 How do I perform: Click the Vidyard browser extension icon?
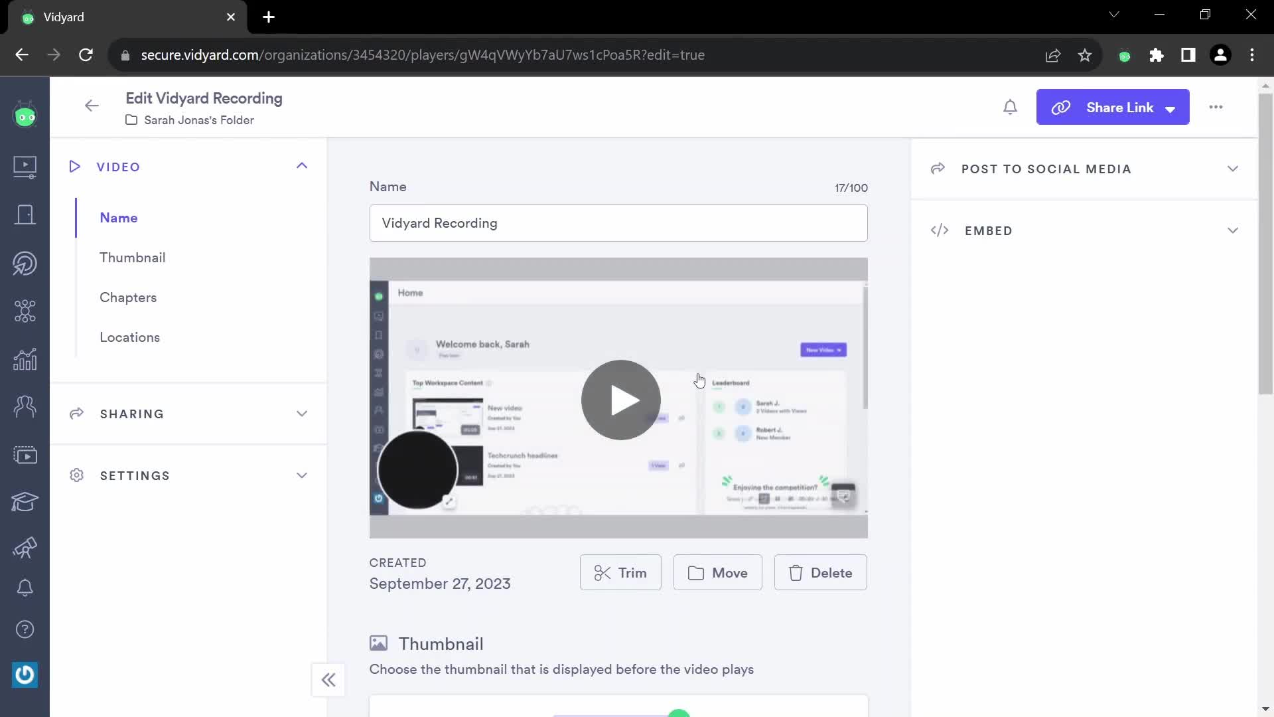pos(1124,56)
